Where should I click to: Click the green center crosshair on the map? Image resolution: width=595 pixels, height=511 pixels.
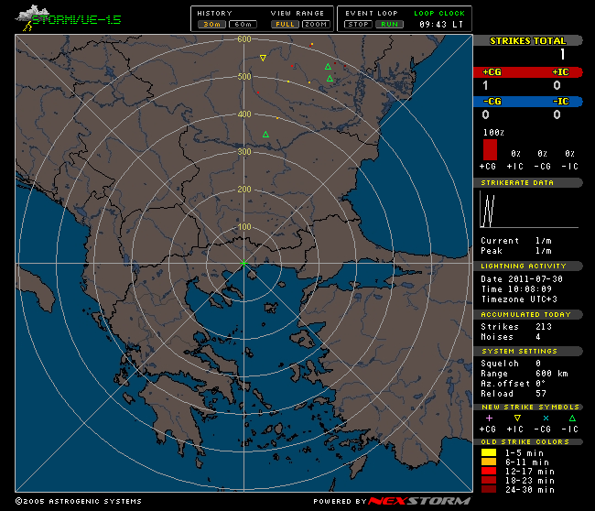(243, 263)
